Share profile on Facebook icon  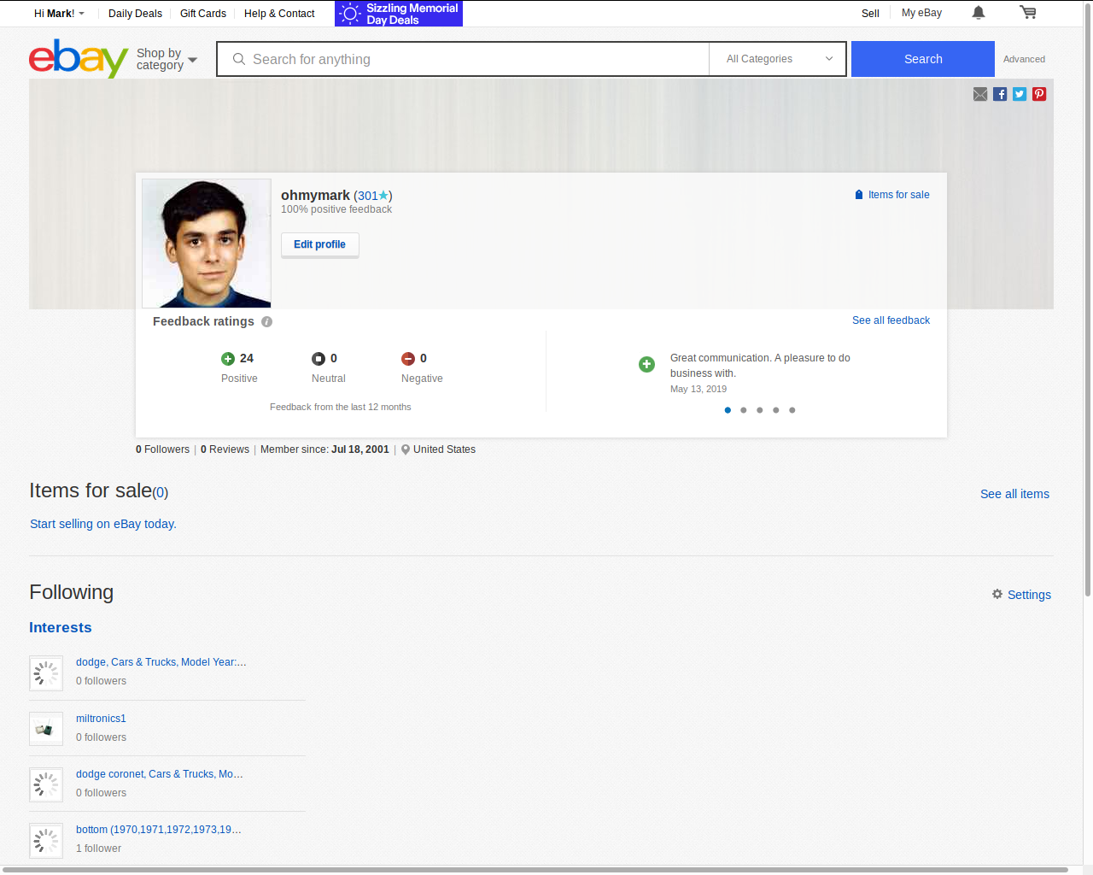pyautogui.click(x=1000, y=94)
